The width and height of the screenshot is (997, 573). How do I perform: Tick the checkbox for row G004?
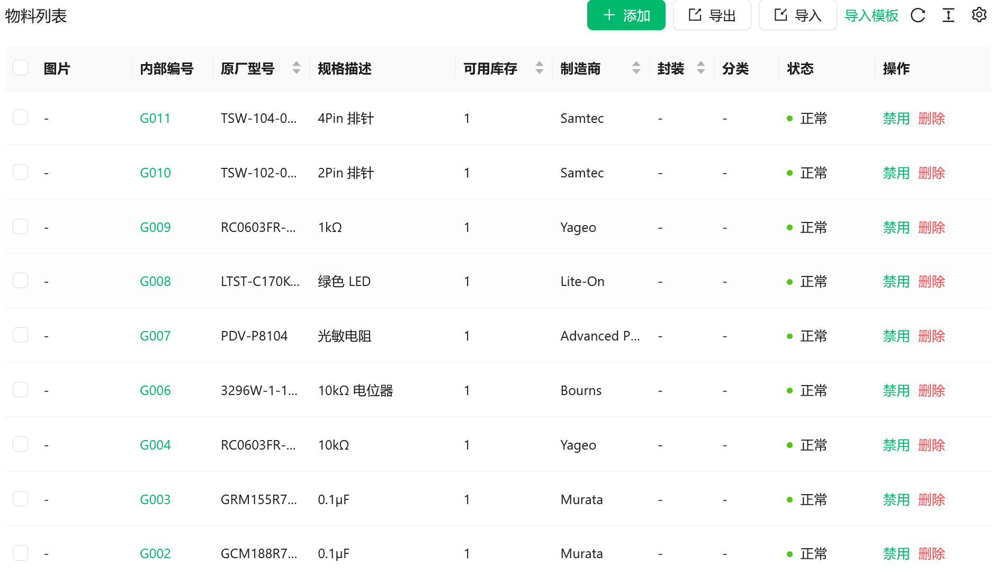point(21,444)
